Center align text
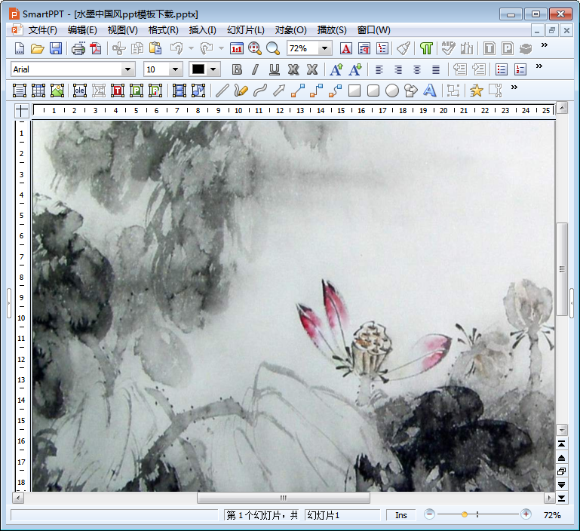This screenshot has height=531, width=580. pyautogui.click(x=417, y=69)
